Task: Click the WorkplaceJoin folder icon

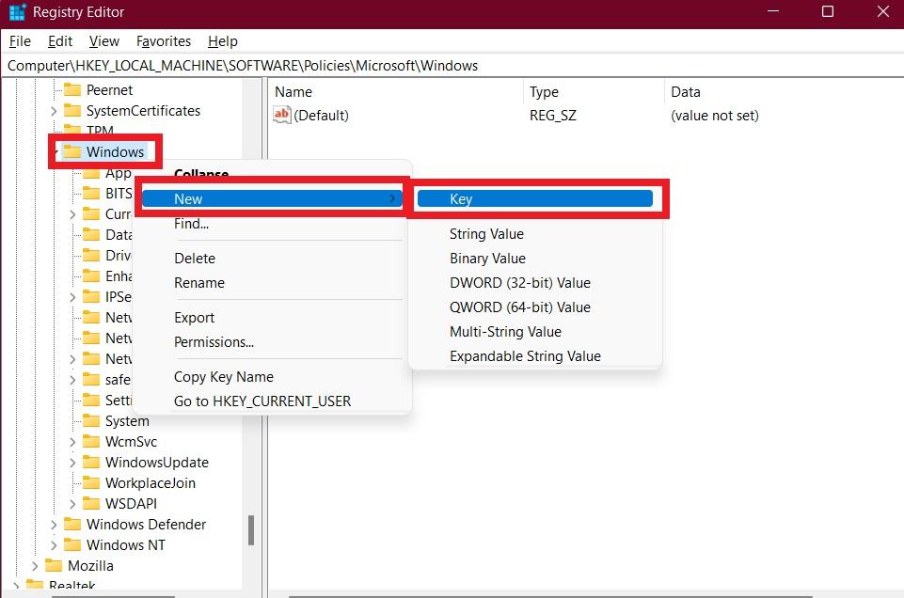Action: pyautogui.click(x=91, y=483)
